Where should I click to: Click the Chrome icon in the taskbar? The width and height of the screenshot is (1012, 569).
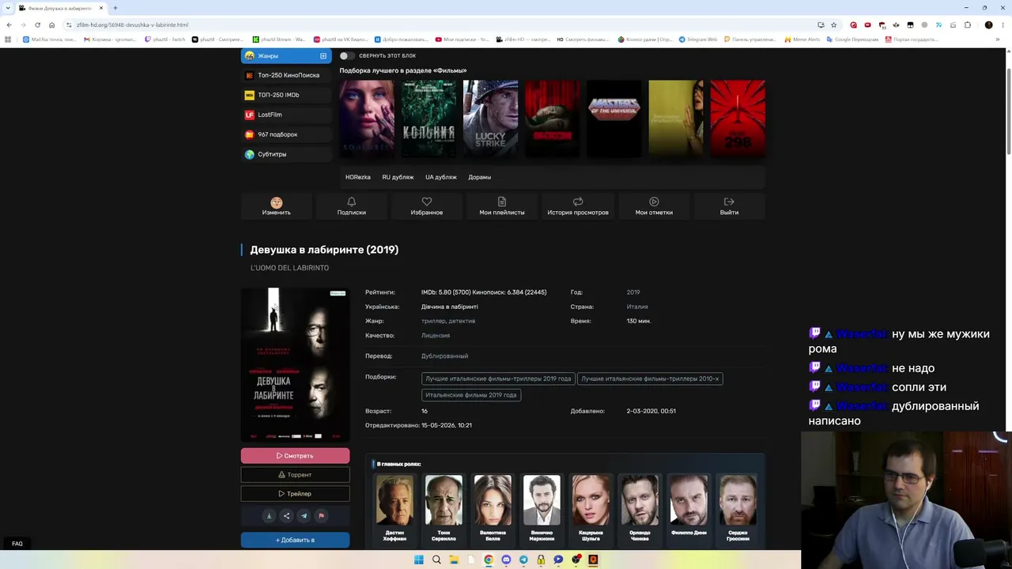489,560
